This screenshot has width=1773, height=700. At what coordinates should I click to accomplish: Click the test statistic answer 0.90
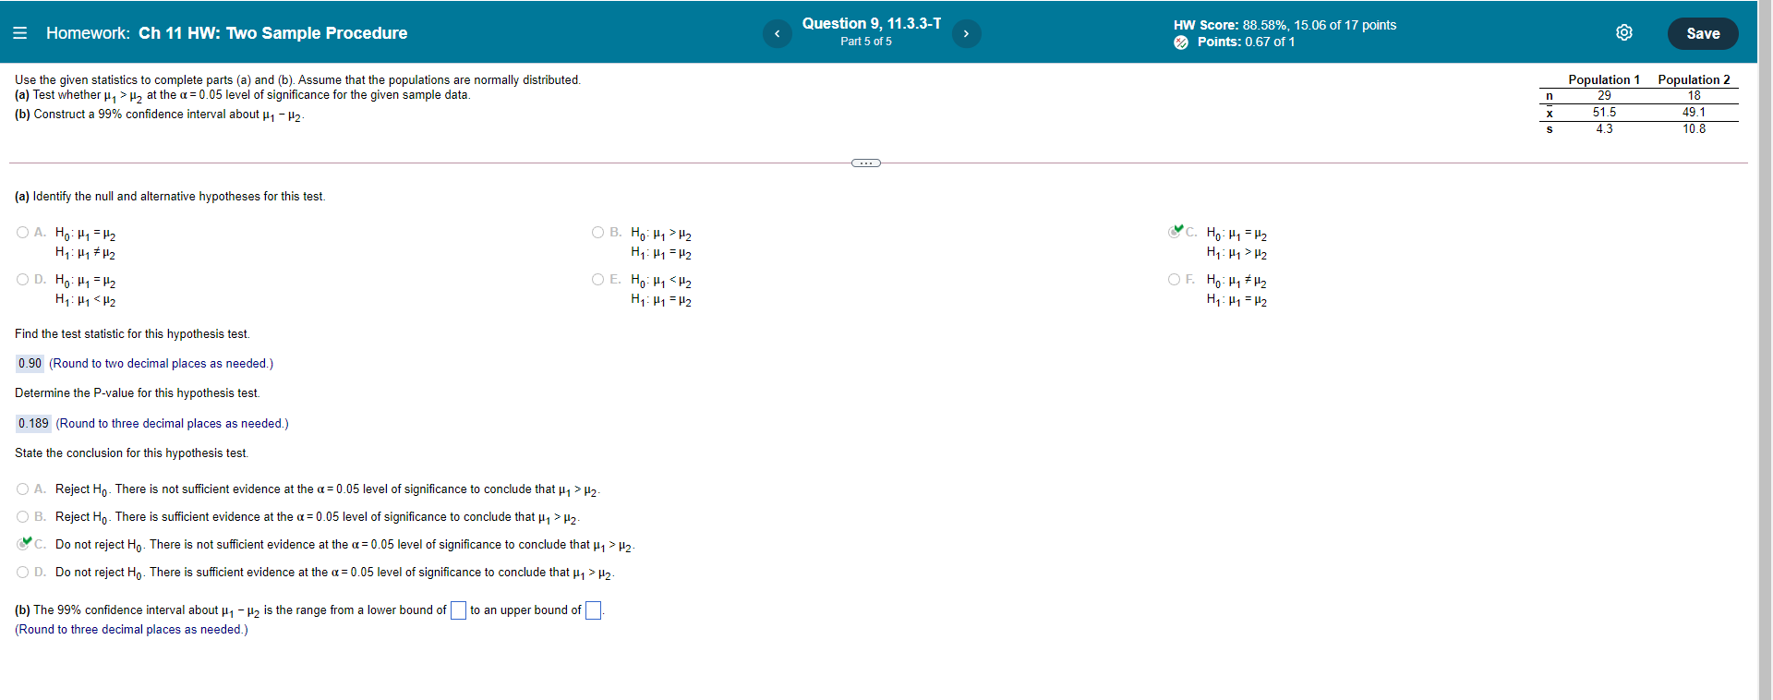point(30,364)
